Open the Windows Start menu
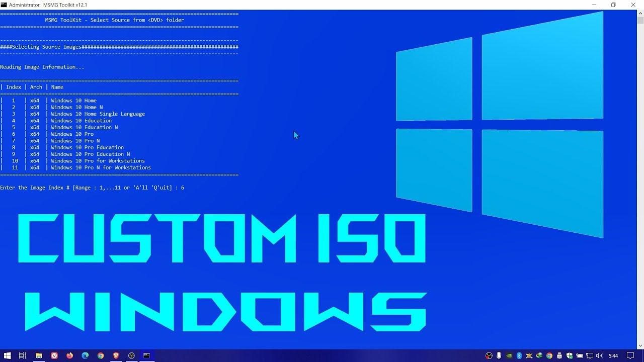The image size is (644, 362). tap(8, 355)
